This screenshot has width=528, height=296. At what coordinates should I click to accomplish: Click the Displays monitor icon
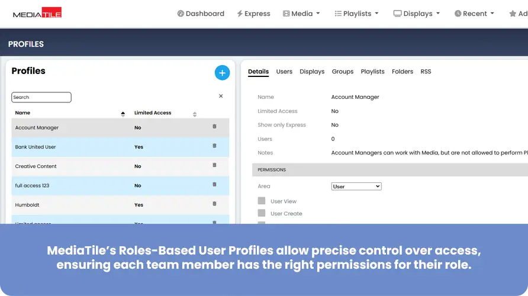397,14
